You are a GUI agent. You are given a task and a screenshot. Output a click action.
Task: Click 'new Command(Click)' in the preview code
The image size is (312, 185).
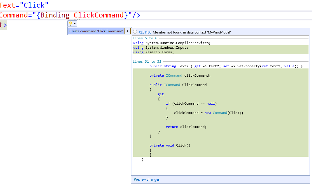click(225, 112)
